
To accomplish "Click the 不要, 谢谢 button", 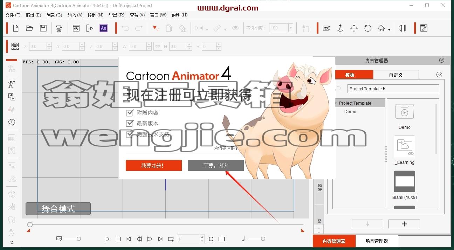I will click(x=216, y=166).
